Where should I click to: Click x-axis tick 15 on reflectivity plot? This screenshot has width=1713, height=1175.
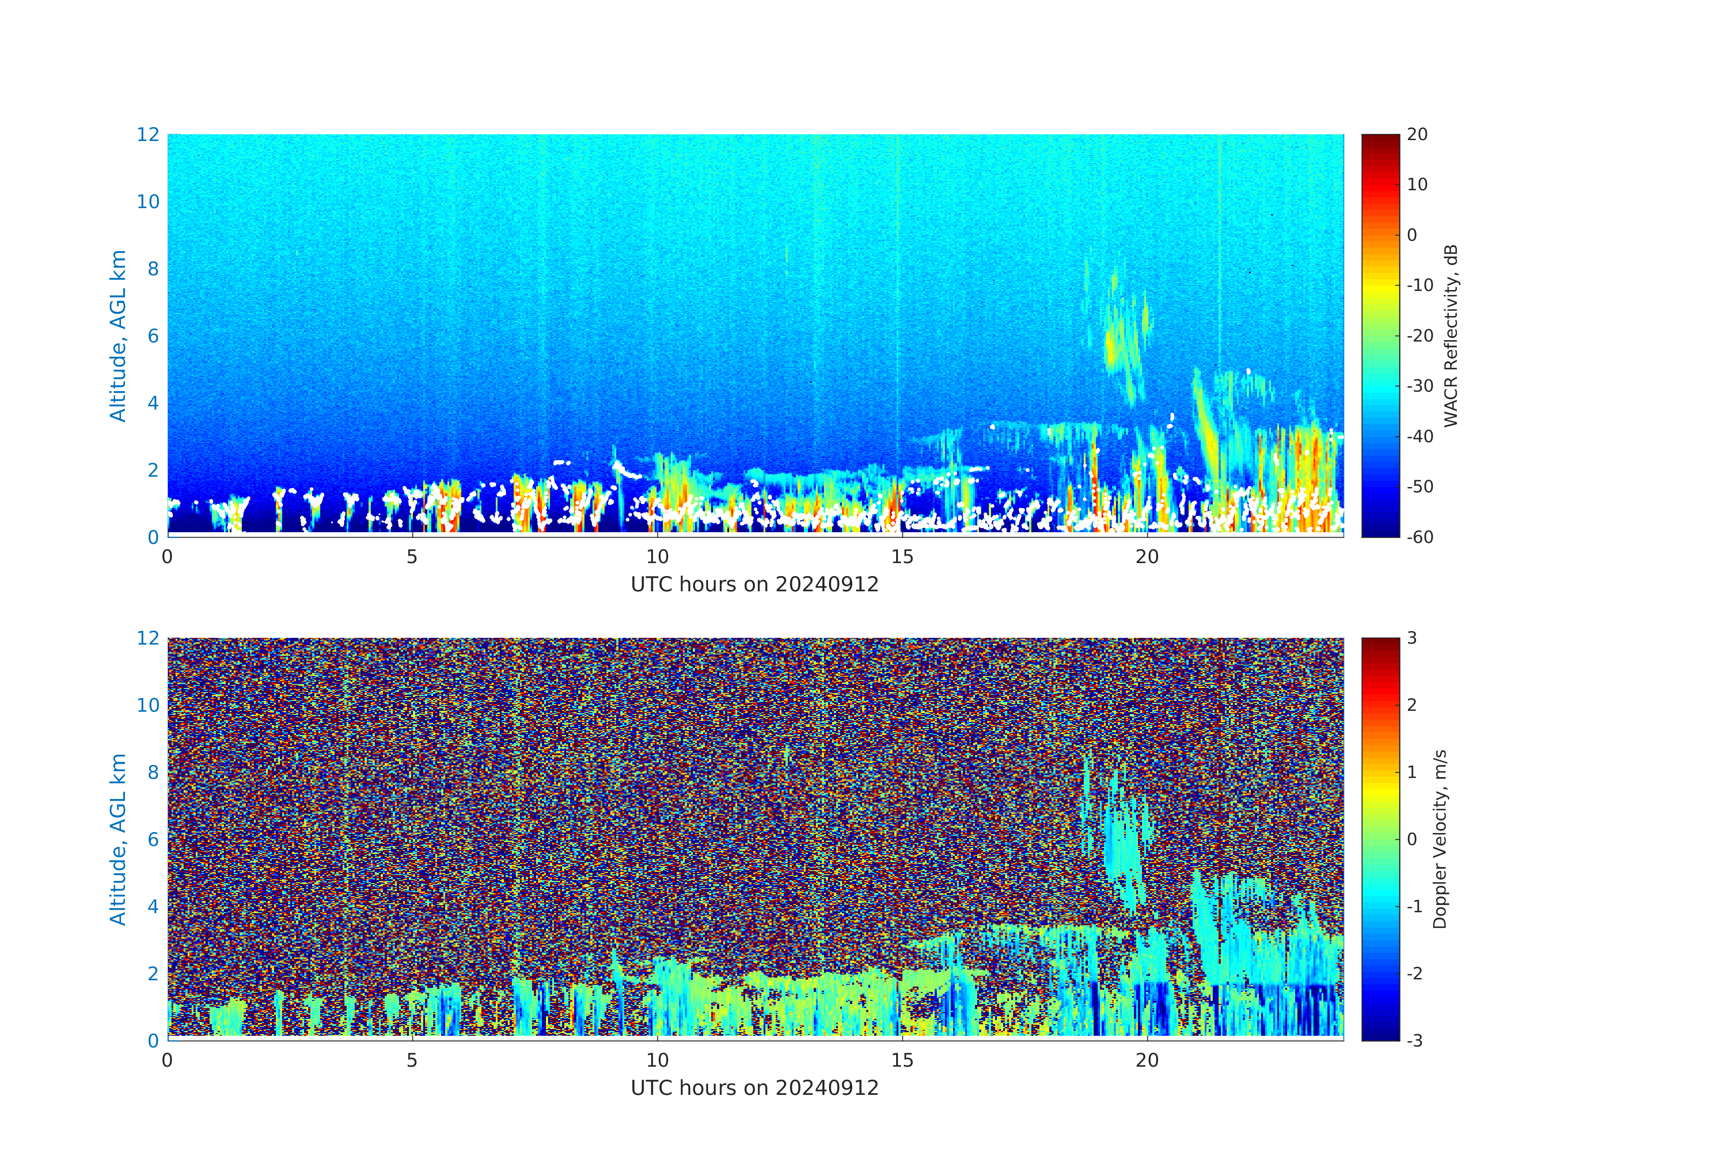coord(902,557)
